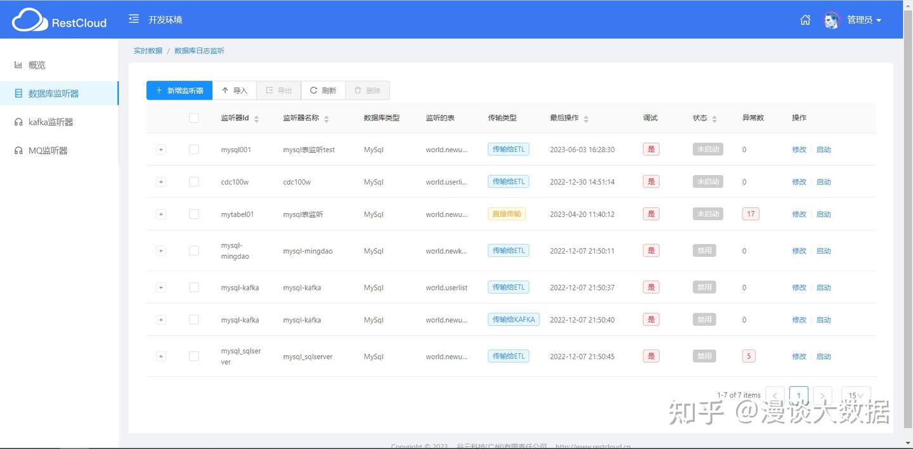Check the mysql_sqlserver row checkbox
Screen dimensions: 913x449
click(x=194, y=356)
